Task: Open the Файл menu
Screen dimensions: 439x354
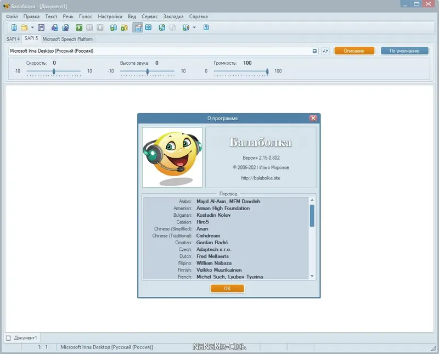Action: (12, 16)
